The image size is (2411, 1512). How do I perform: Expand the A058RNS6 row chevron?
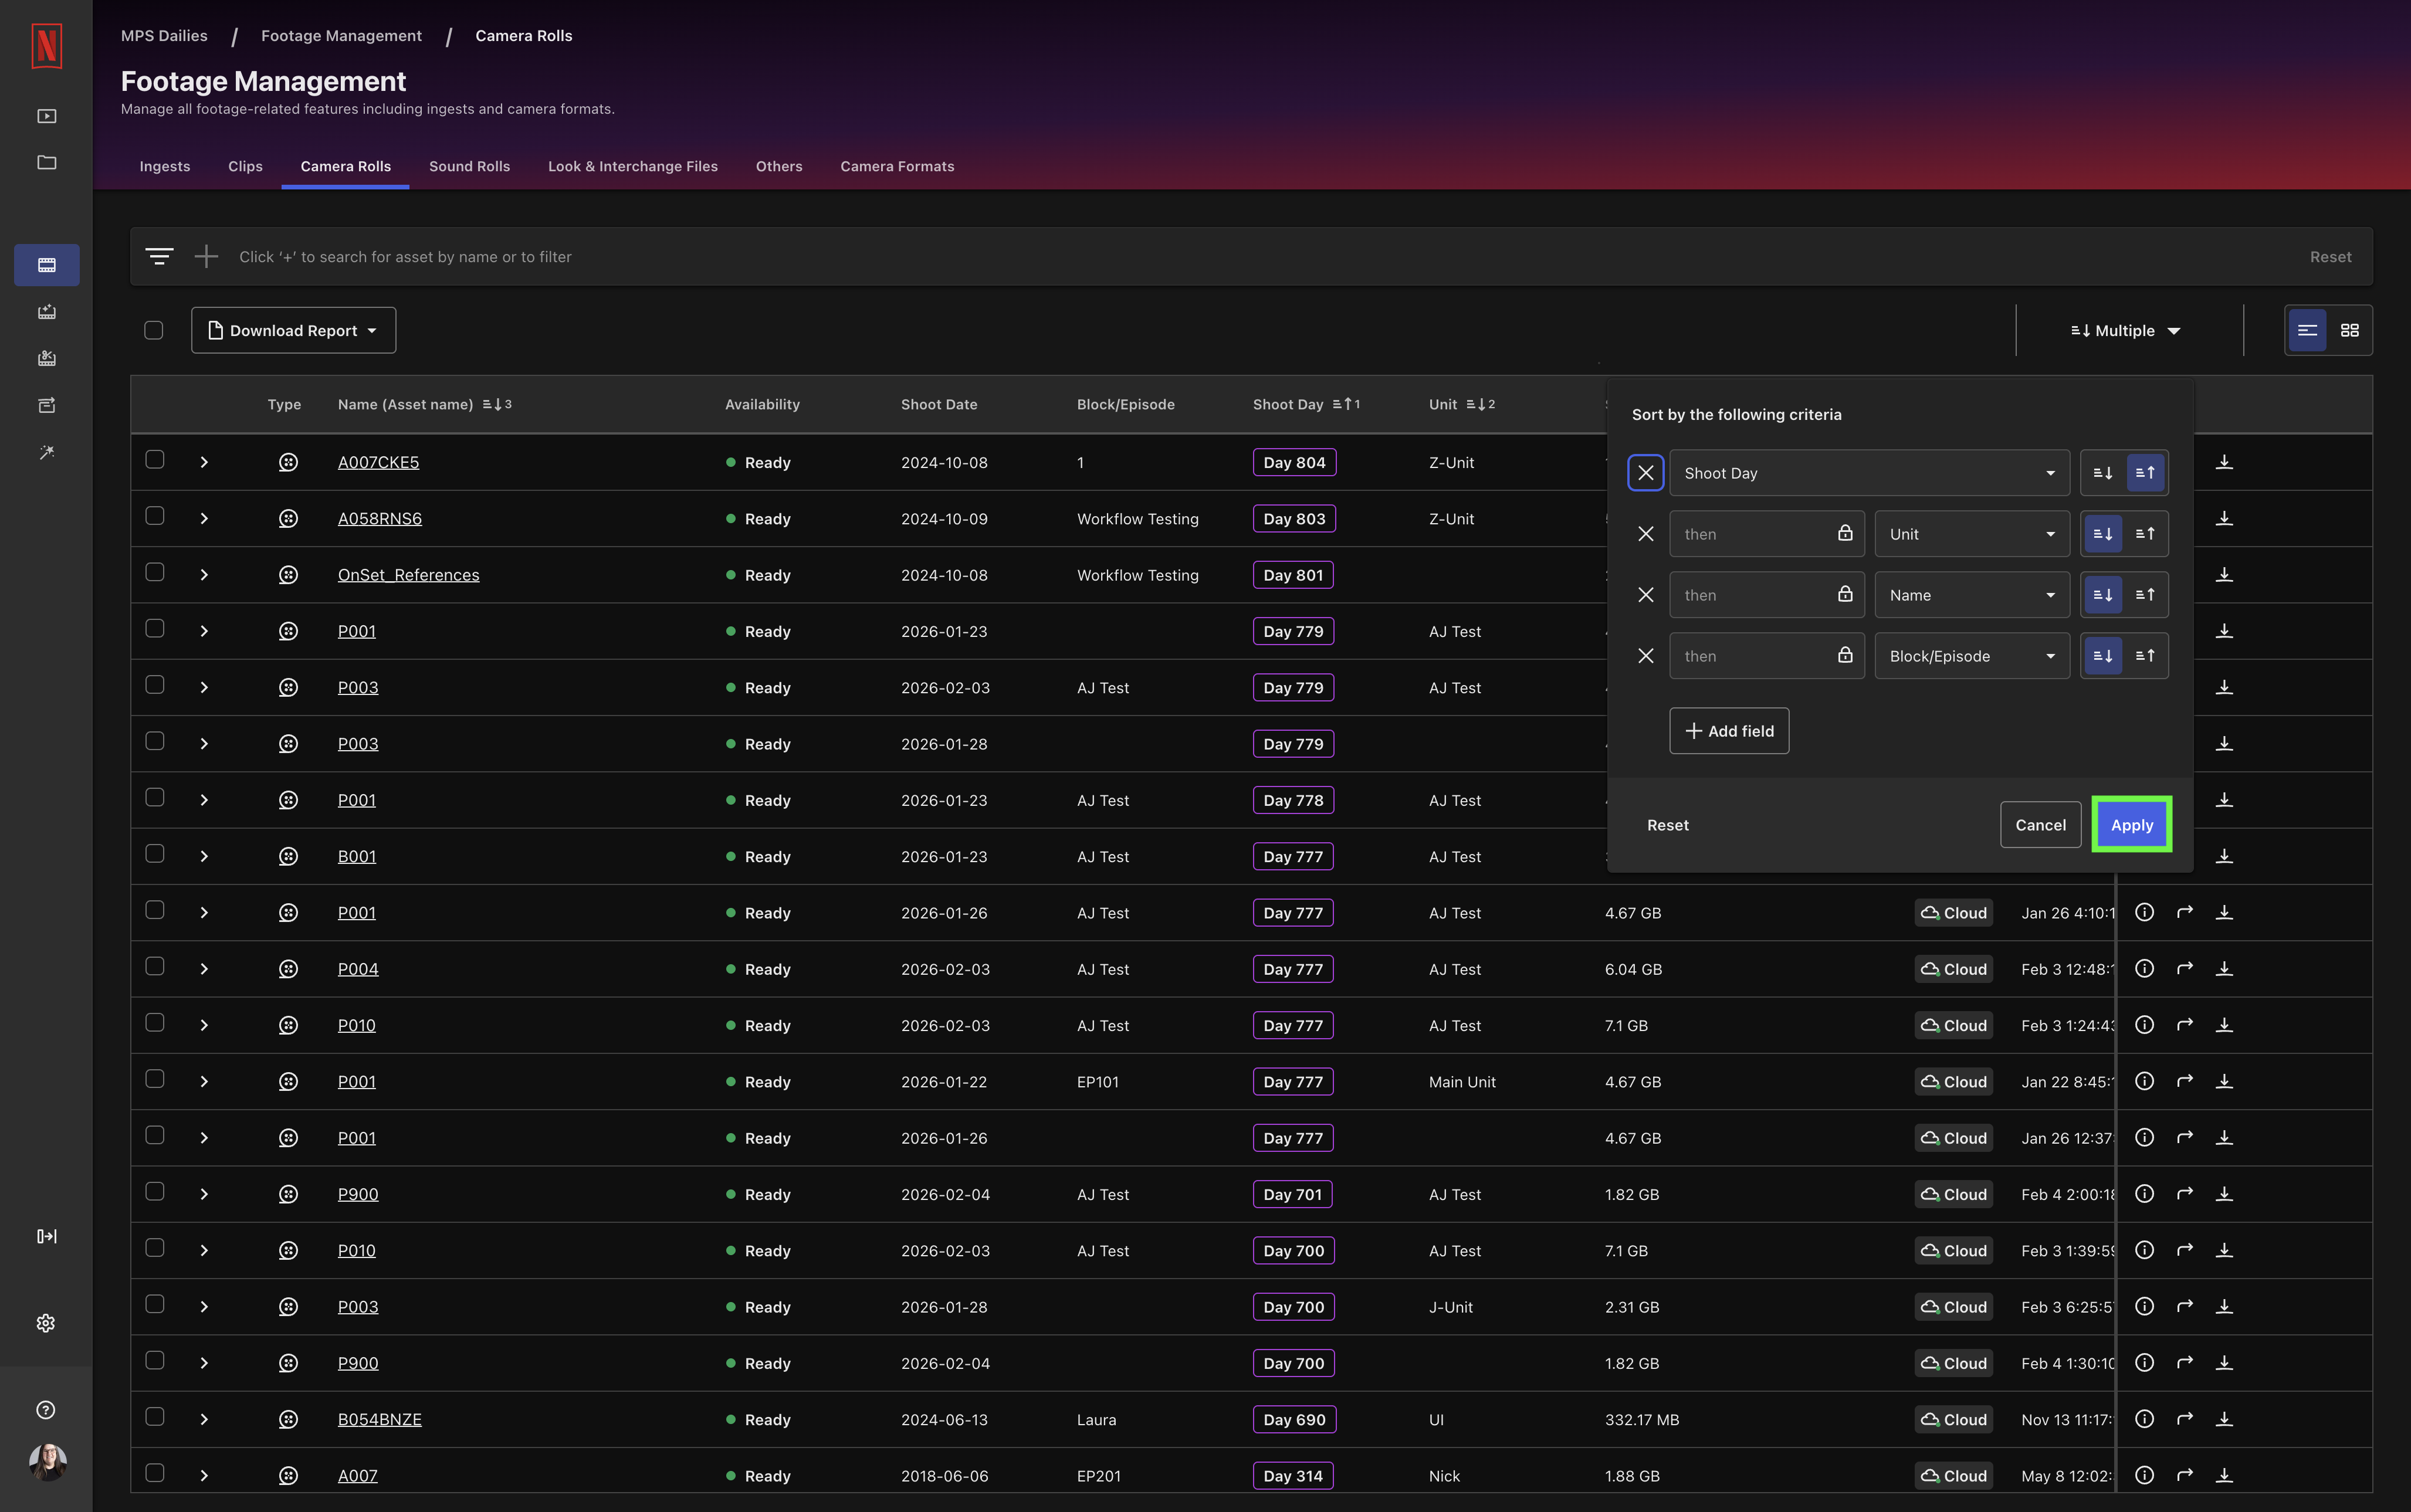(204, 518)
